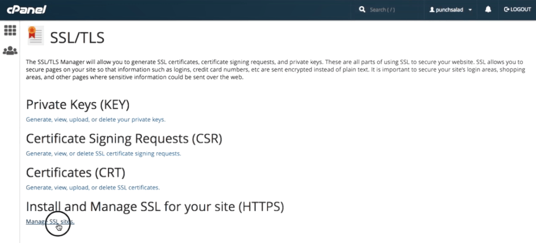Open the private keys management link
This screenshot has height=243, width=536.
tap(96, 120)
